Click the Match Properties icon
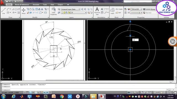The height and width of the screenshot is (99, 177). (126, 9)
